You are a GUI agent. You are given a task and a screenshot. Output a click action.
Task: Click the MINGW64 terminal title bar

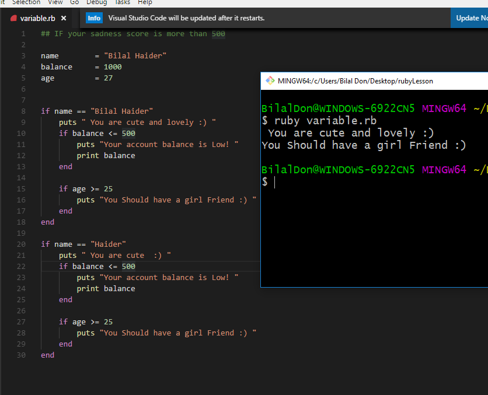[374, 81]
